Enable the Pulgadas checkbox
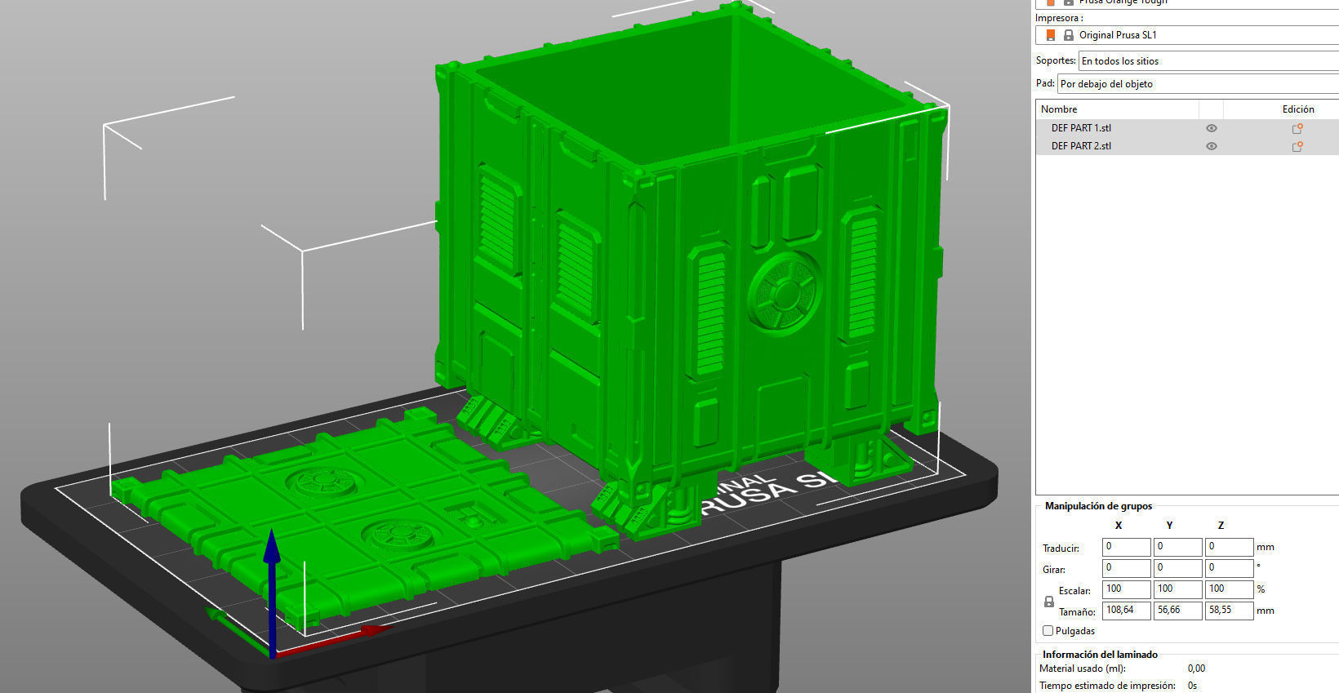Screen dimensions: 1339x693 (1048, 631)
